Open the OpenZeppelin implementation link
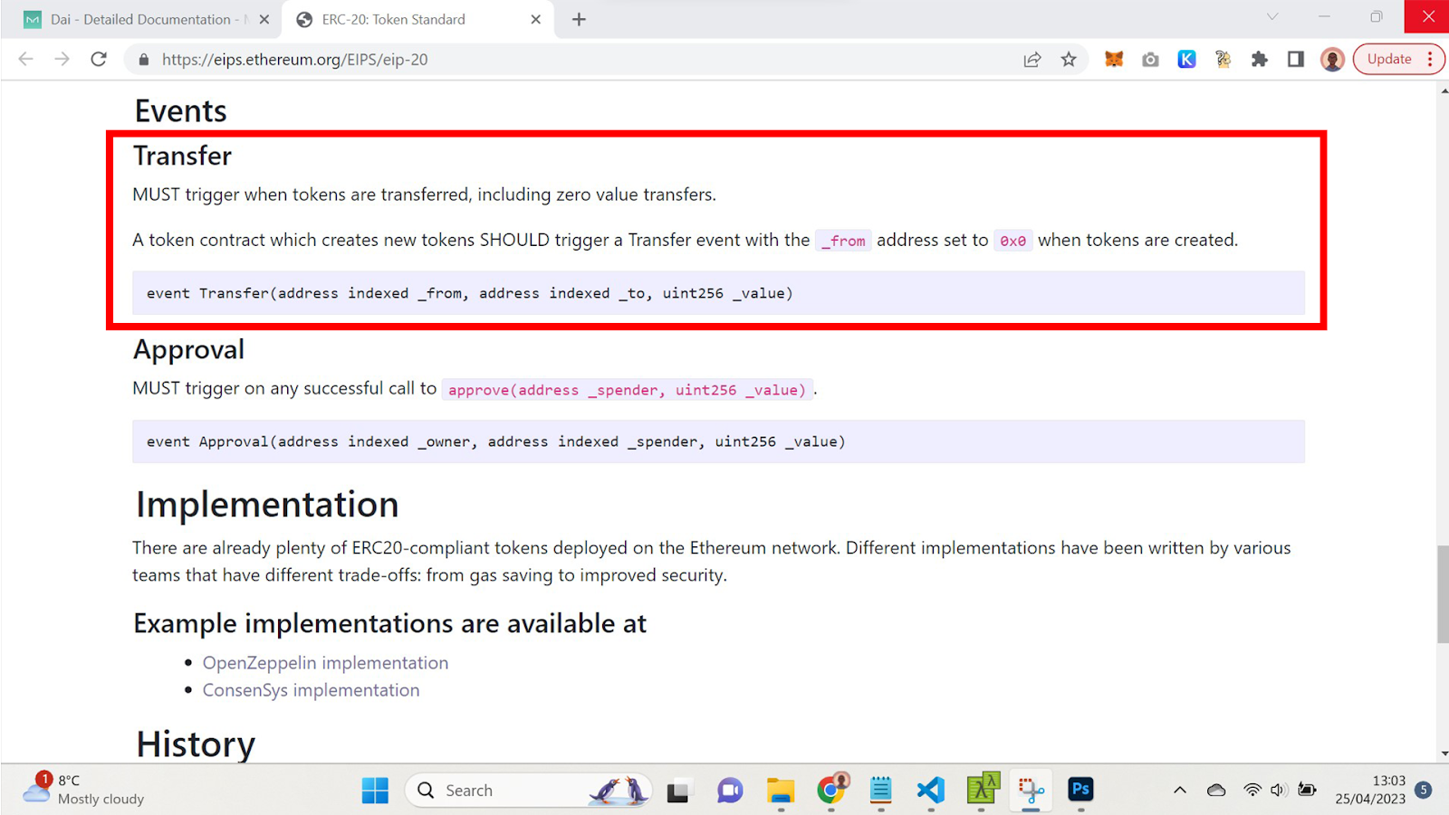 325,663
